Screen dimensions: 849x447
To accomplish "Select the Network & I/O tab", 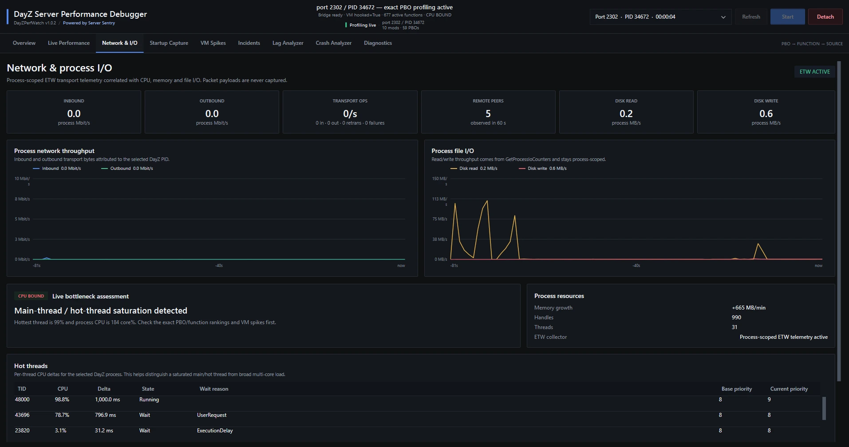I will coord(120,43).
